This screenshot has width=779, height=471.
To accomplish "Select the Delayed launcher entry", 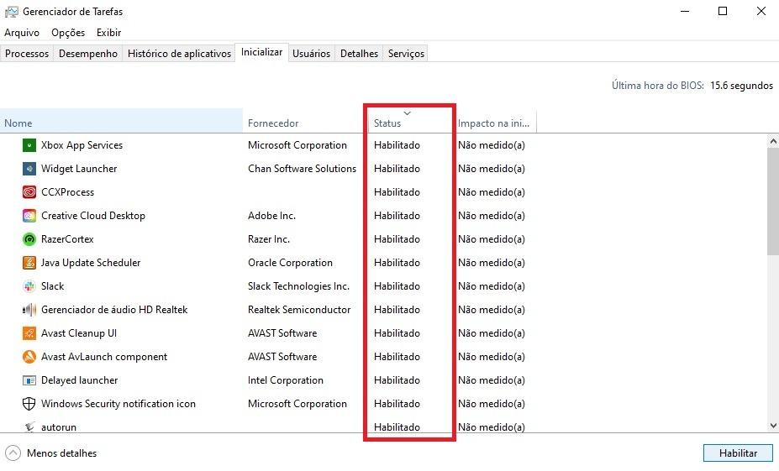I will click(80, 380).
